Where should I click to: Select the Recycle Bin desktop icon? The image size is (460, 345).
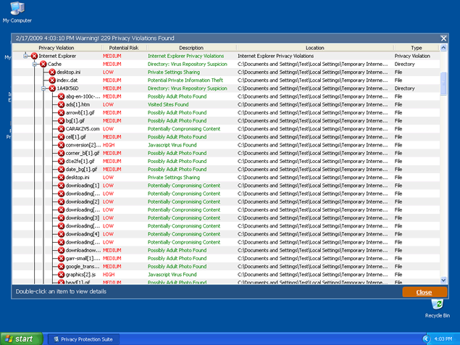tap(437, 306)
